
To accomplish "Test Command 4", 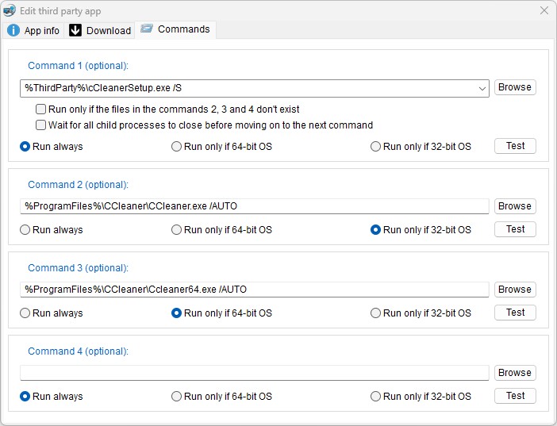I will [x=515, y=396].
